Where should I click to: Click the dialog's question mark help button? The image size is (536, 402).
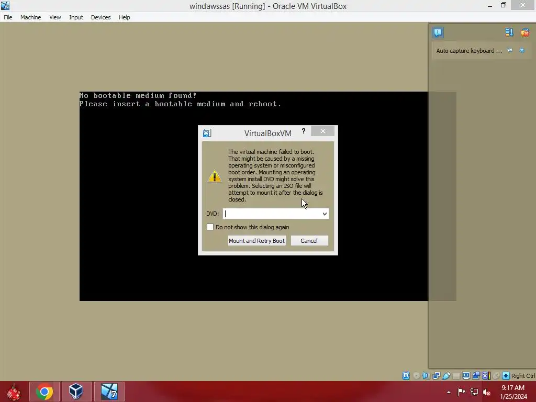[x=304, y=131]
